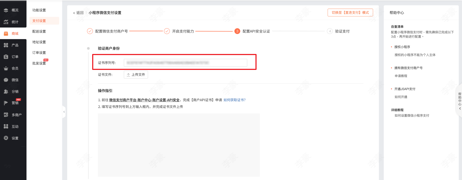Click the 操作指引 heading
Image resolution: width=462 pixels, height=180 pixels.
(x=105, y=91)
